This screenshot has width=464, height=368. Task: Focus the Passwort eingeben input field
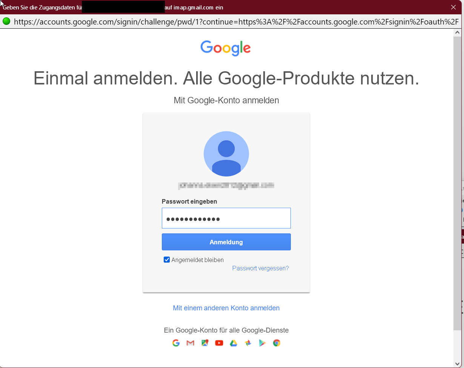[226, 218]
